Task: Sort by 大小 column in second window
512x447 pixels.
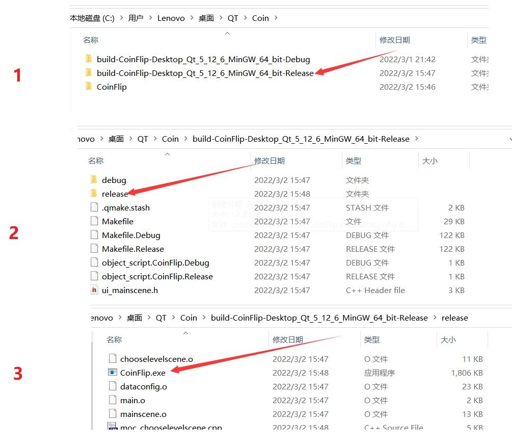Action: tap(430, 161)
